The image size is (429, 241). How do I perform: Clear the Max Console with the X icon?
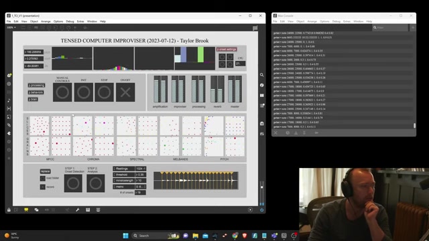(275, 133)
